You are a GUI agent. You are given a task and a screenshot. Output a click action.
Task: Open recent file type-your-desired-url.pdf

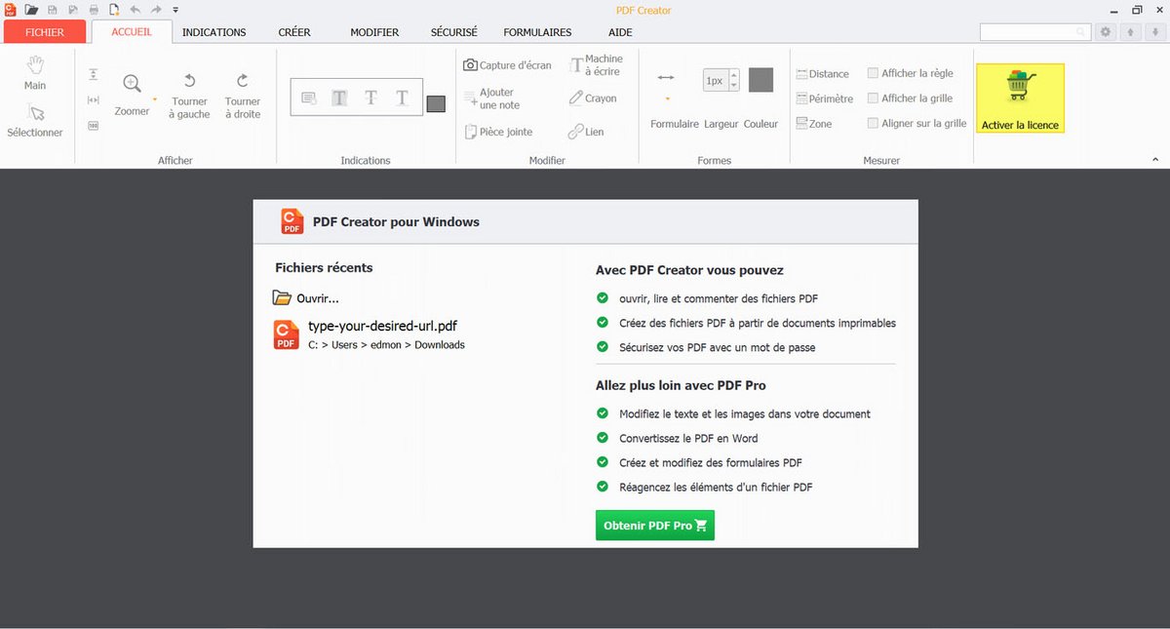click(382, 327)
